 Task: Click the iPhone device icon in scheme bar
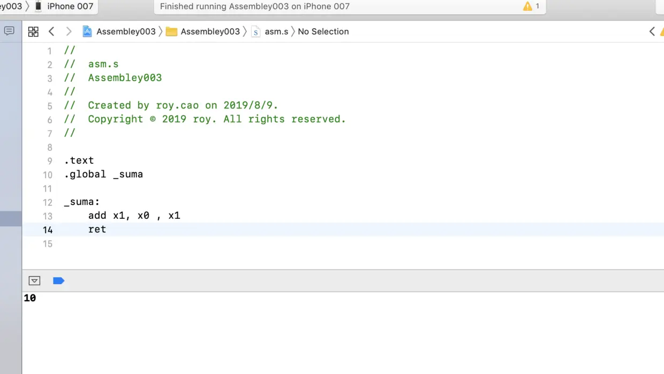38,6
